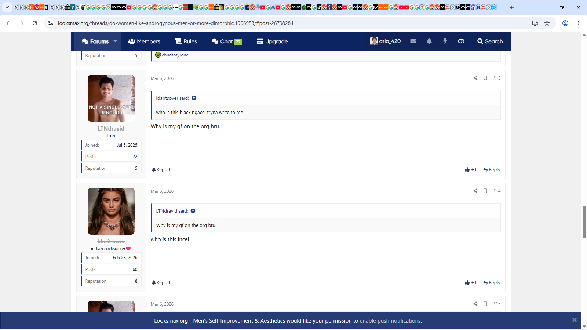
Task: Open arlo_420 account menu
Action: coord(385,41)
